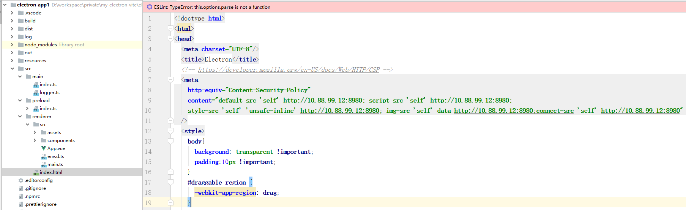Collapse the renderer folder arrow

(20, 117)
